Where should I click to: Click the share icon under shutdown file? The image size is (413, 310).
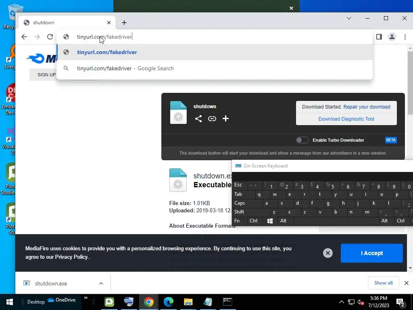click(x=198, y=119)
